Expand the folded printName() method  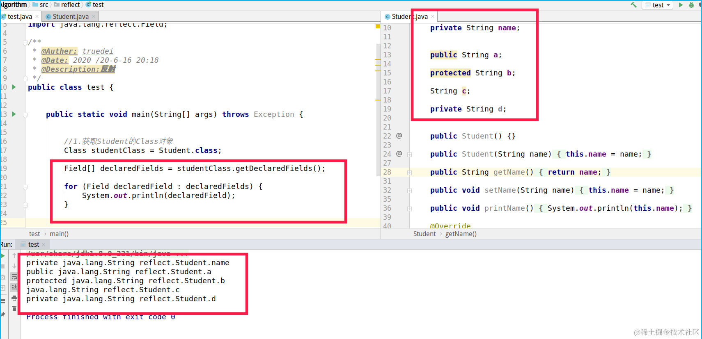[409, 209]
